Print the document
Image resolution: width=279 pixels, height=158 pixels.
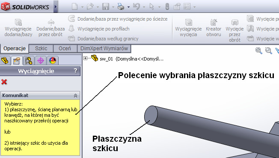pos(121,7)
